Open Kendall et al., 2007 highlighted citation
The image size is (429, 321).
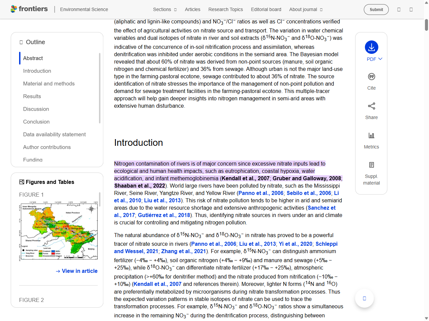[x=245, y=178]
